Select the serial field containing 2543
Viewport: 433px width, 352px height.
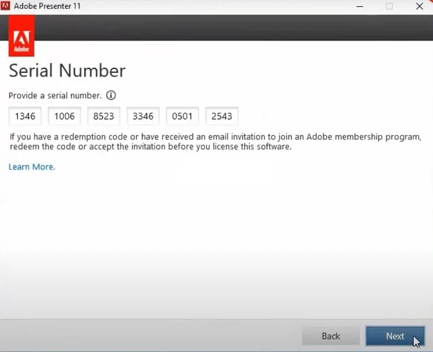tap(222, 116)
